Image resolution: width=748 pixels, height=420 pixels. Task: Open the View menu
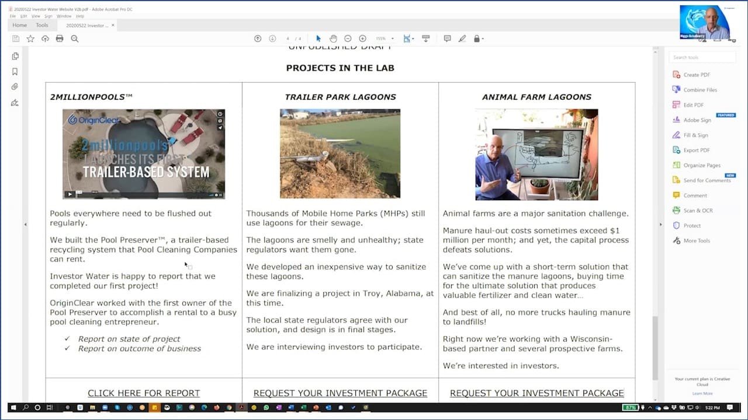tap(36, 16)
